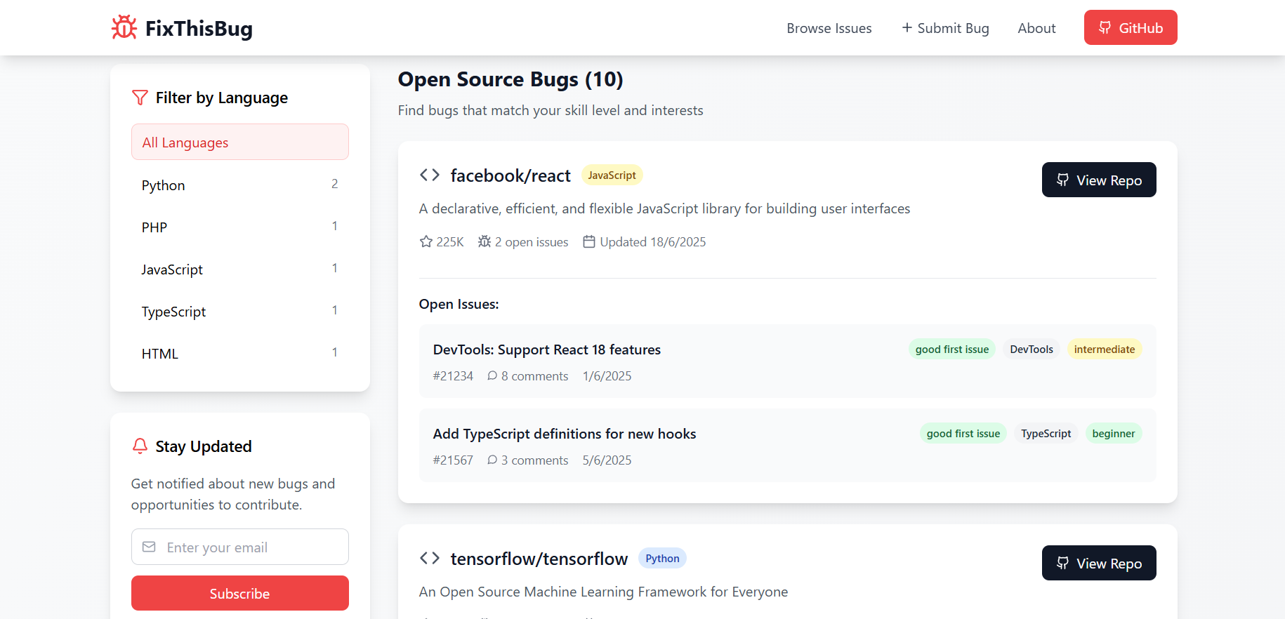Click TypeScript label tag on hooks issue
Viewport: 1285px width, 619px height.
[1046, 433]
